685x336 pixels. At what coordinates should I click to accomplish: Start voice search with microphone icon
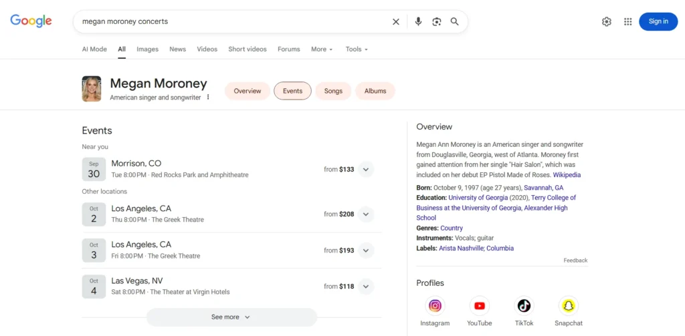tap(418, 21)
